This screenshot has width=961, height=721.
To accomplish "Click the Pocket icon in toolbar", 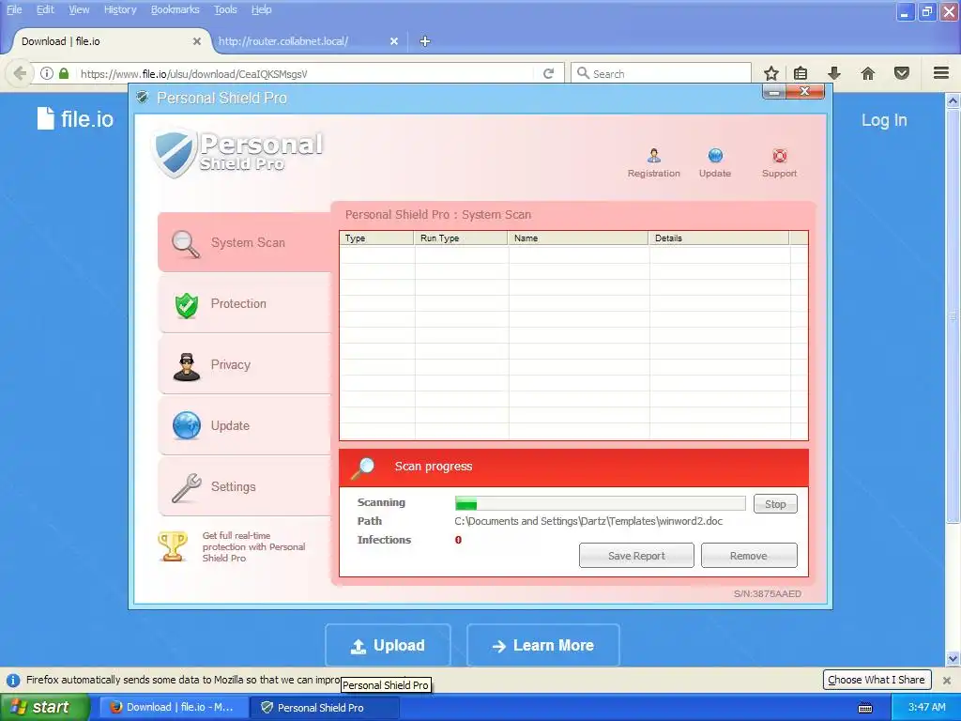I will point(902,73).
